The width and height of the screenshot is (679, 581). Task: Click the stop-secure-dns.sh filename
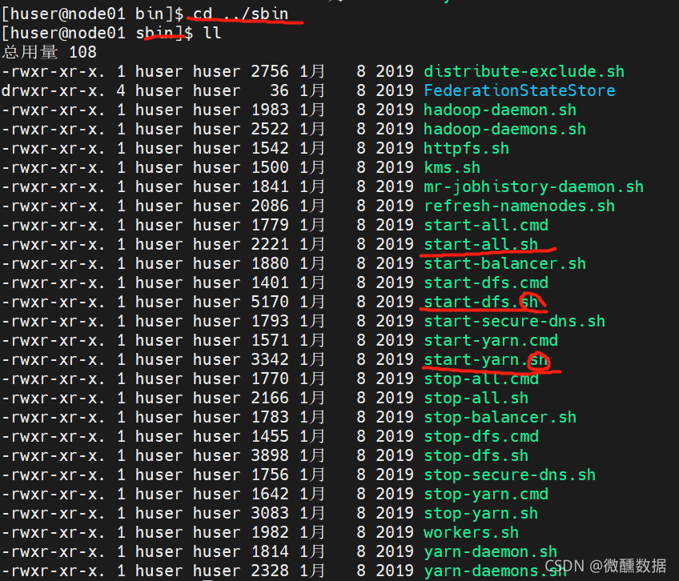tap(510, 475)
